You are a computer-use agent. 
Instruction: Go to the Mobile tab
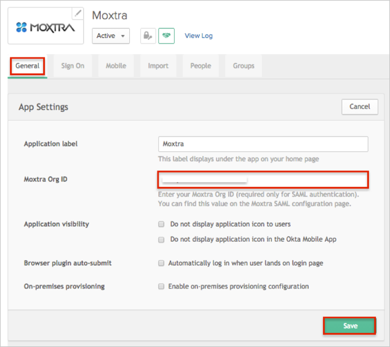coord(116,66)
